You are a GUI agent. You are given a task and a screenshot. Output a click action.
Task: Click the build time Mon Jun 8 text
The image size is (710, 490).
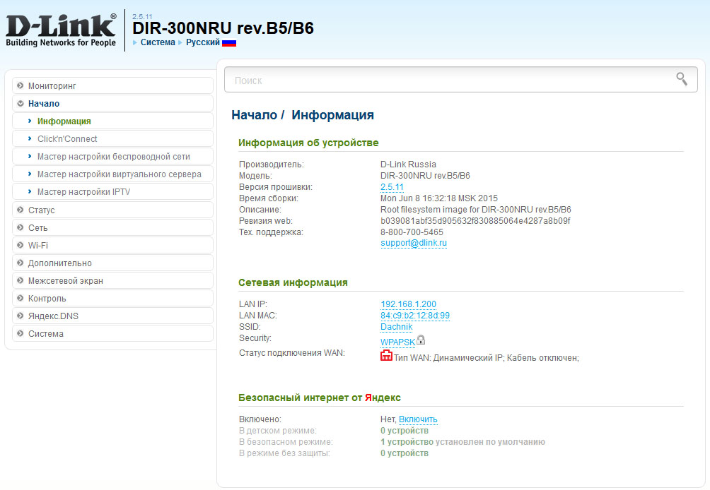pos(438,198)
